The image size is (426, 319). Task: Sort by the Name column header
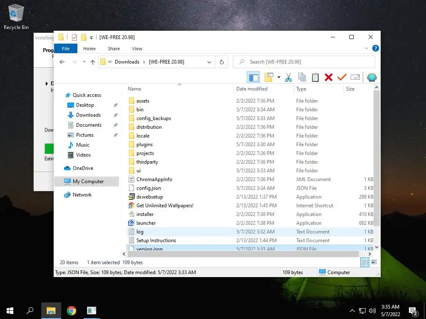tap(134, 89)
